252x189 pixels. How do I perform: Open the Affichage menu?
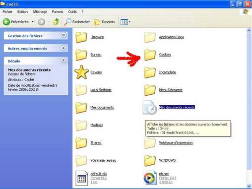point(40,12)
